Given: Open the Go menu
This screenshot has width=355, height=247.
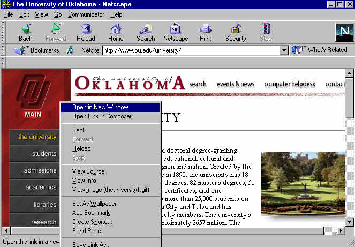Looking at the screenshot, I should (58, 14).
